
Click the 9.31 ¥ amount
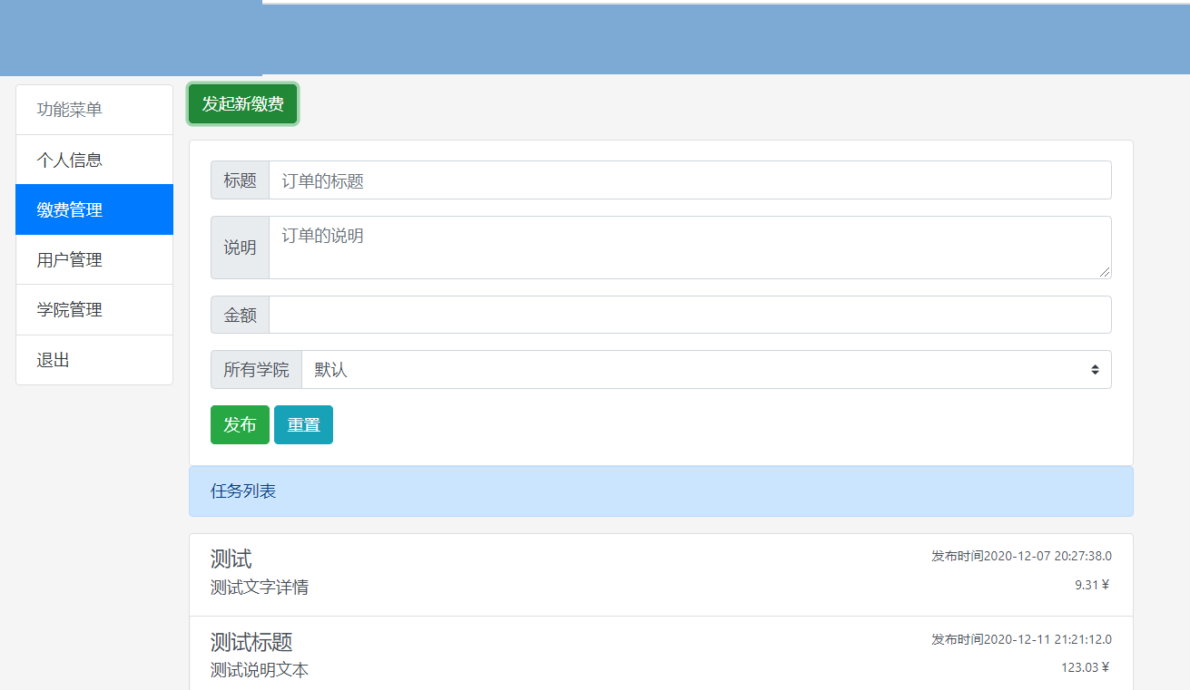point(1092,585)
